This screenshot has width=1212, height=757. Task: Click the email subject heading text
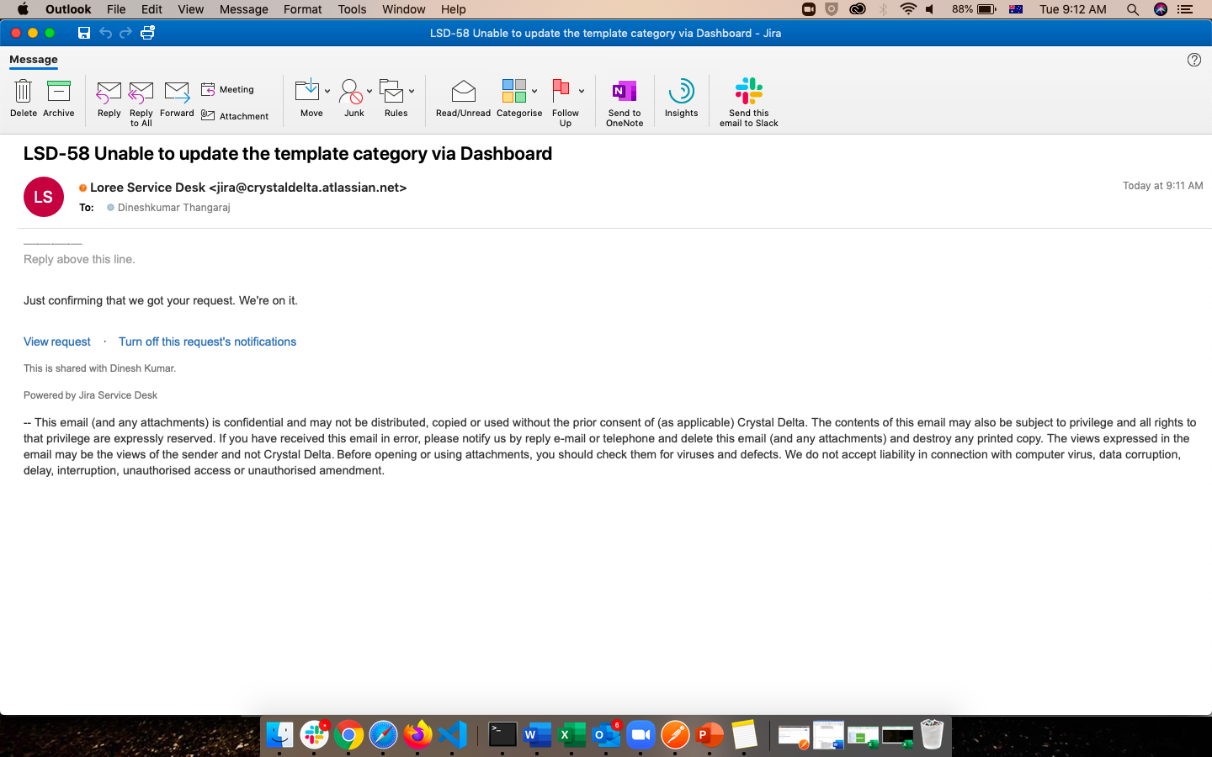[288, 154]
